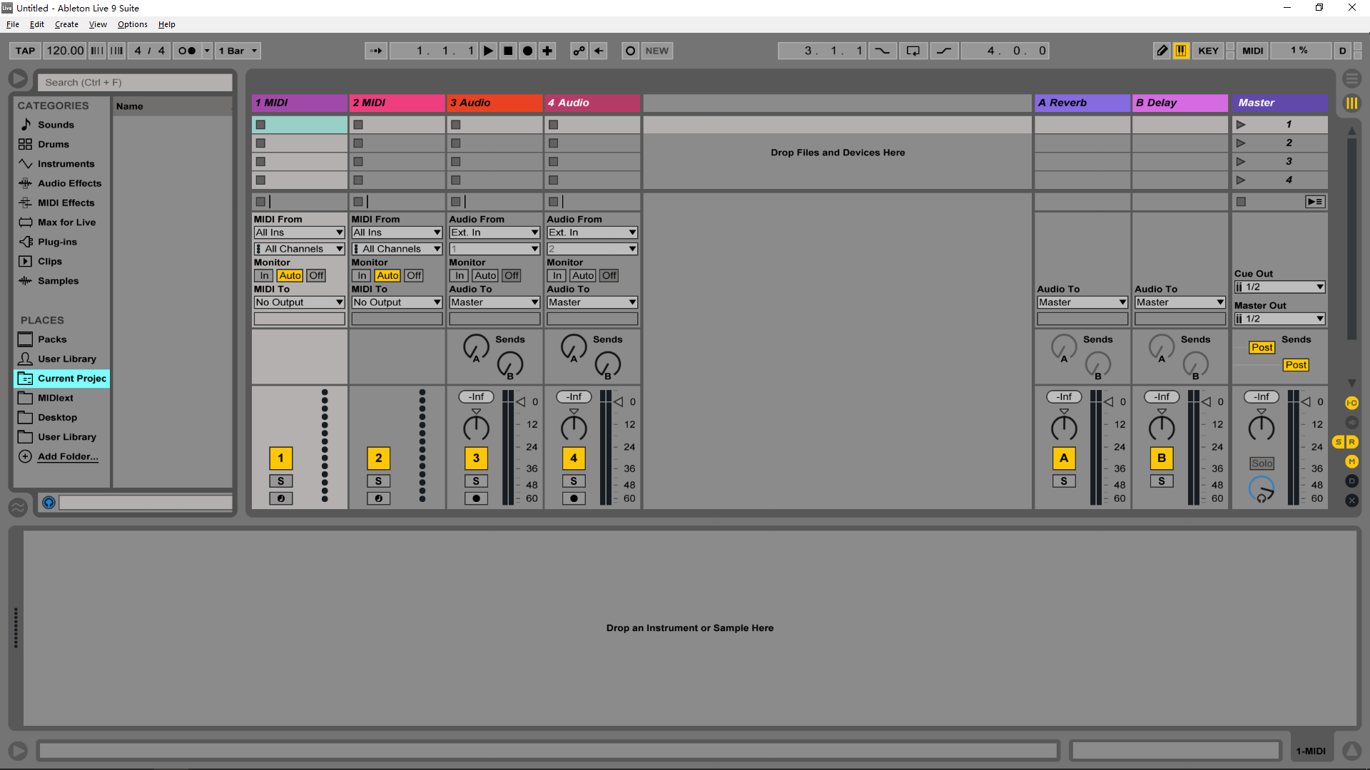Click the Play button in transport

point(488,51)
